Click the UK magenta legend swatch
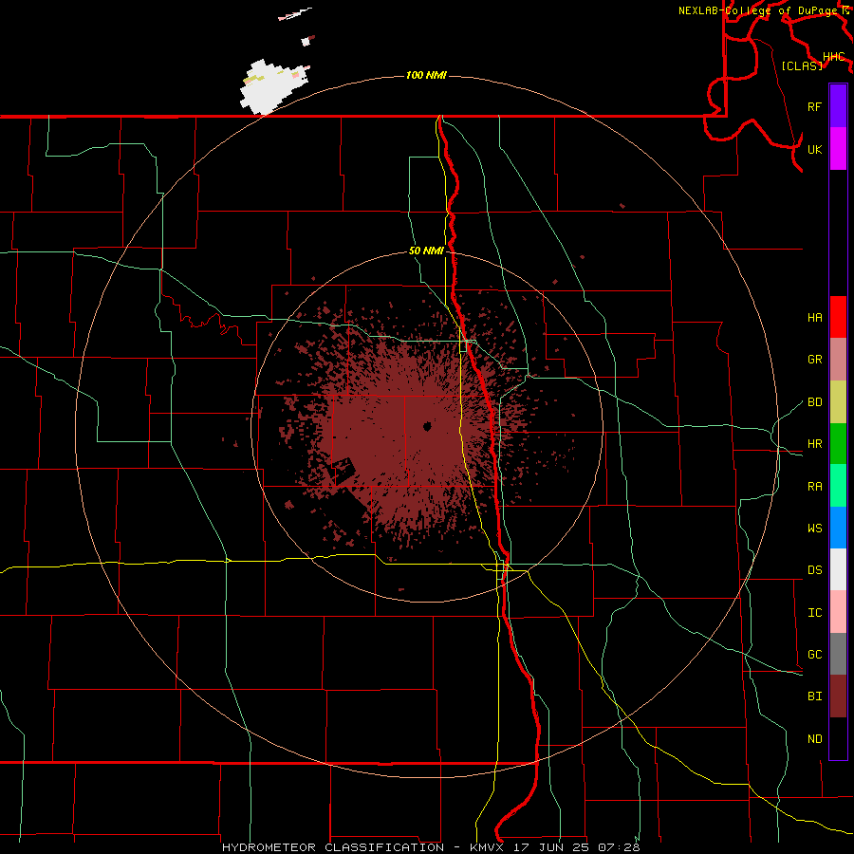The image size is (854, 854). coord(838,149)
